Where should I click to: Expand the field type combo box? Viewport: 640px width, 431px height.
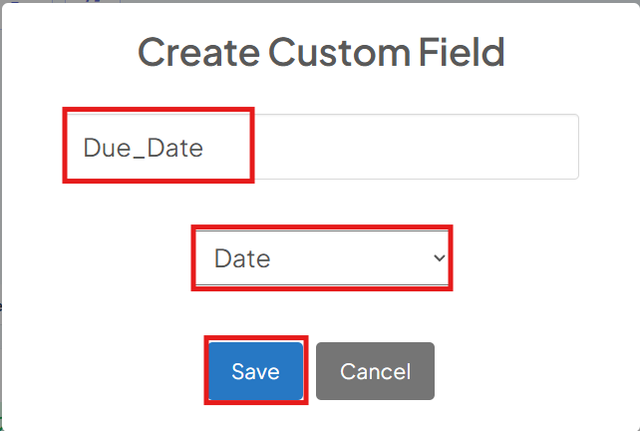pos(322,257)
